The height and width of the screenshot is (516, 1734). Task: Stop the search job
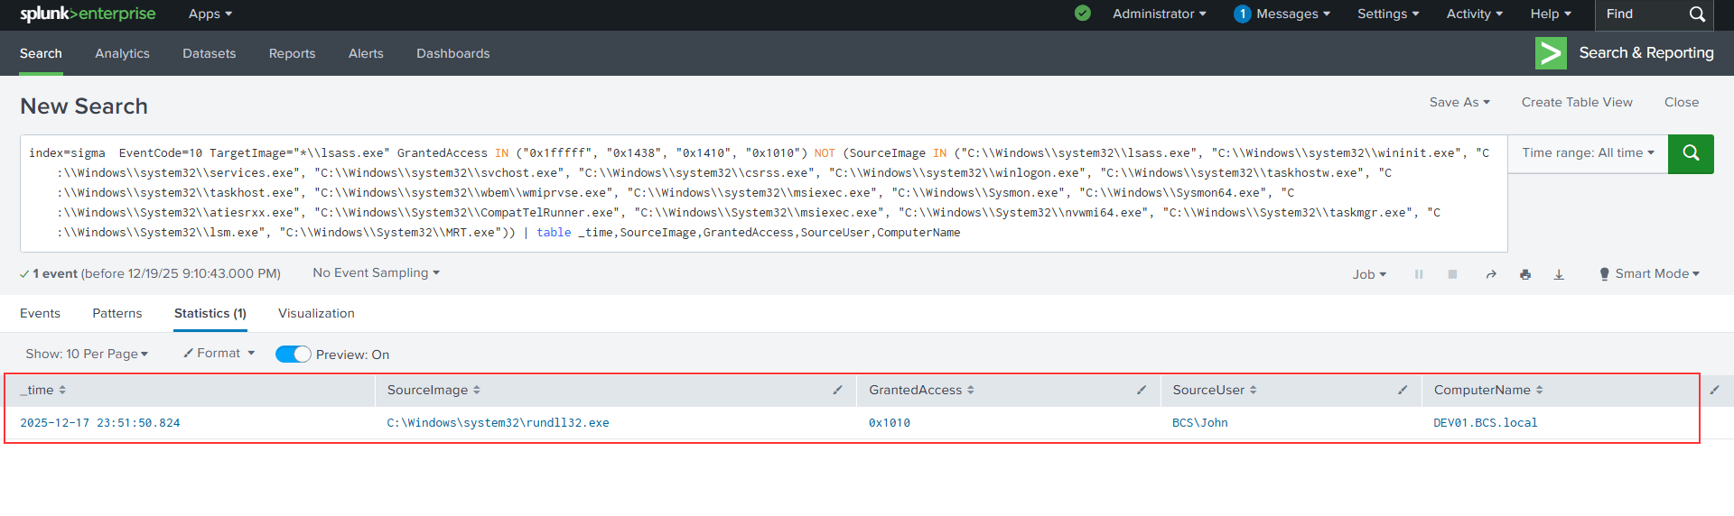pos(1452,274)
